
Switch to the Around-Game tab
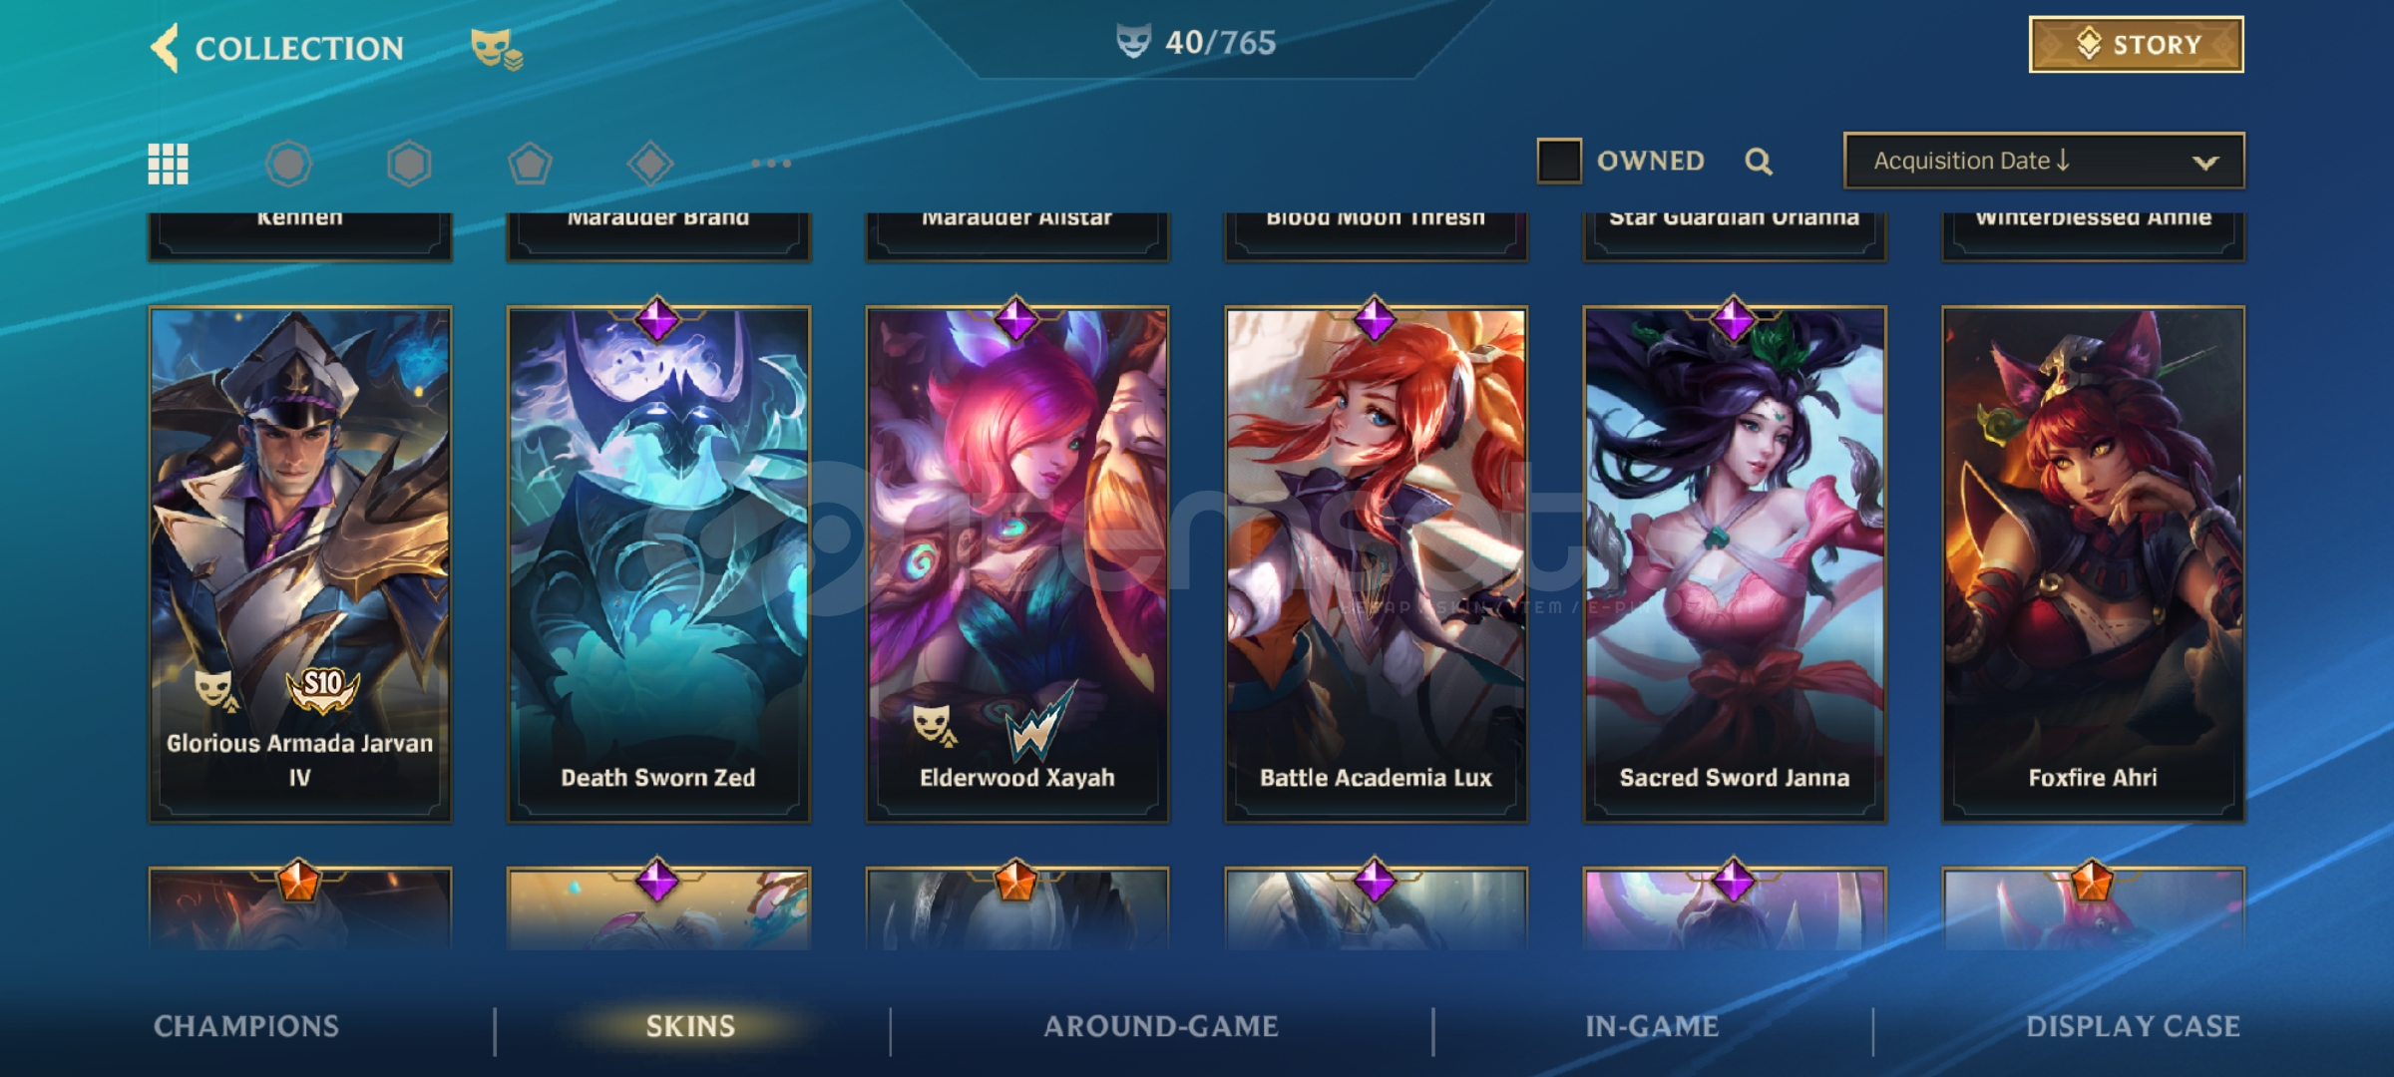pyautogui.click(x=1161, y=1026)
